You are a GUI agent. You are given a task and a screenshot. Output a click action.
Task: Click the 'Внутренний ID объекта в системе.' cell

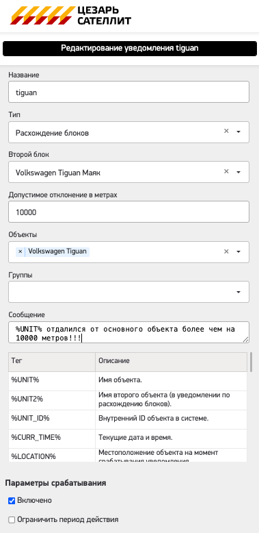[x=172, y=419]
